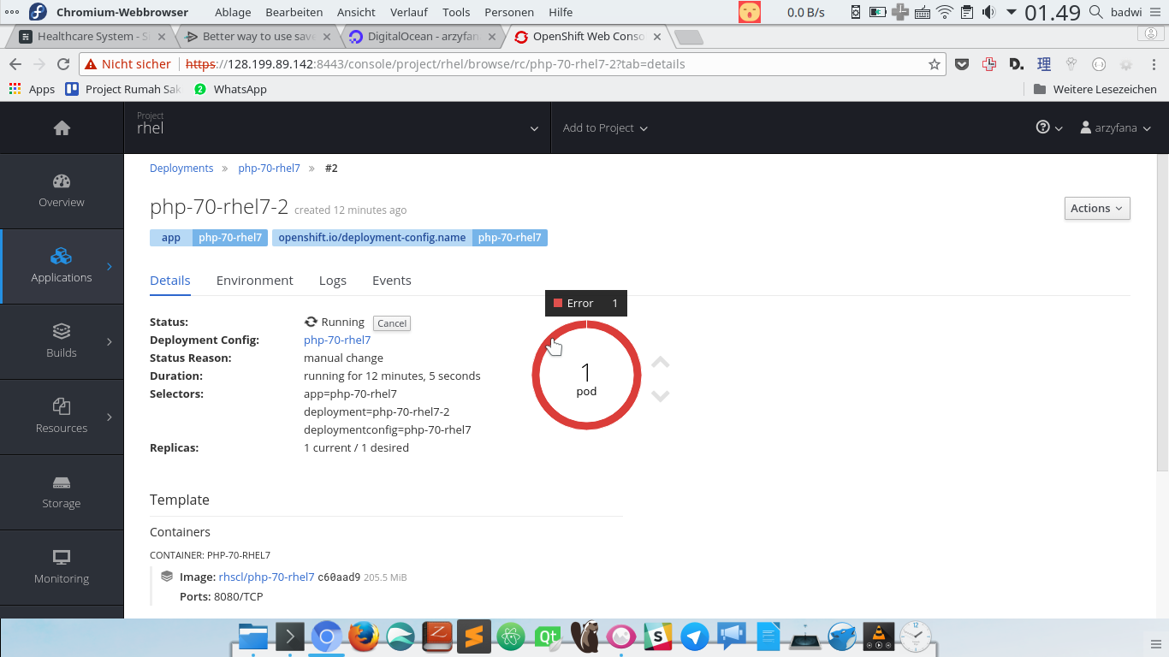The height and width of the screenshot is (657, 1169).
Task: Click the Fedora logo in top panel
Action: click(x=38, y=12)
